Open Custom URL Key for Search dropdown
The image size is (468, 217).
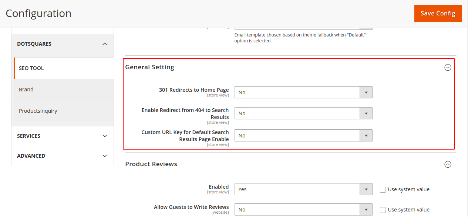pos(303,136)
